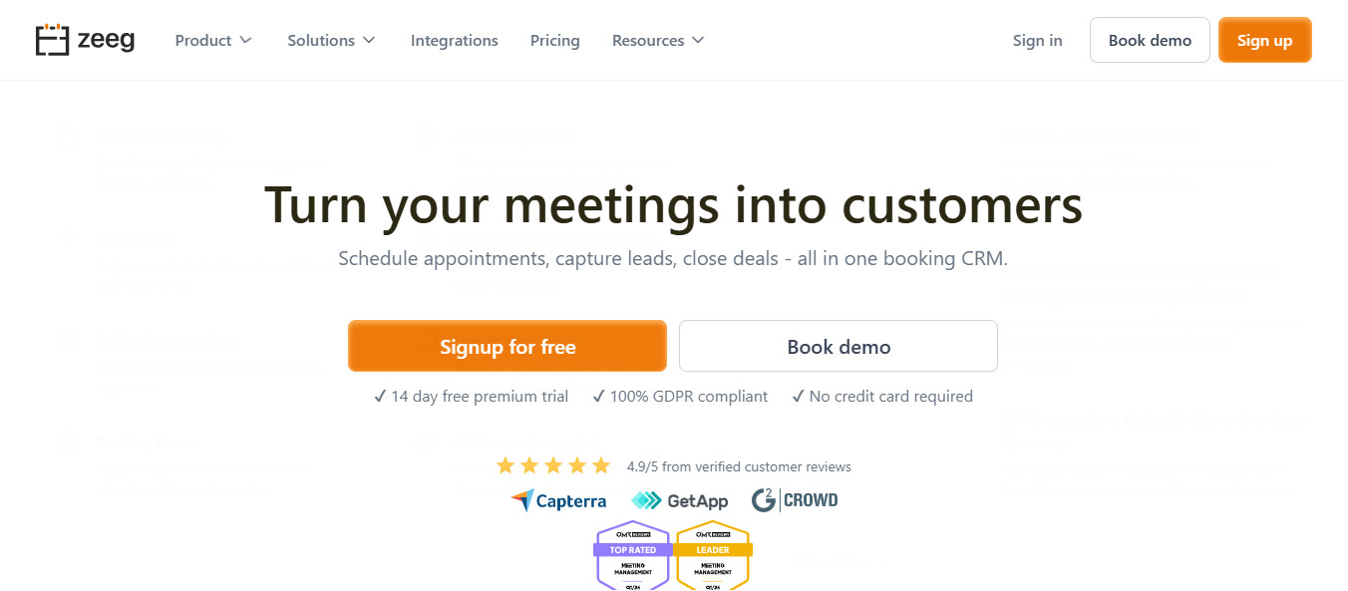Viewport: 1348px width, 591px height.
Task: Expand the Solutions dropdown
Action: tap(331, 40)
